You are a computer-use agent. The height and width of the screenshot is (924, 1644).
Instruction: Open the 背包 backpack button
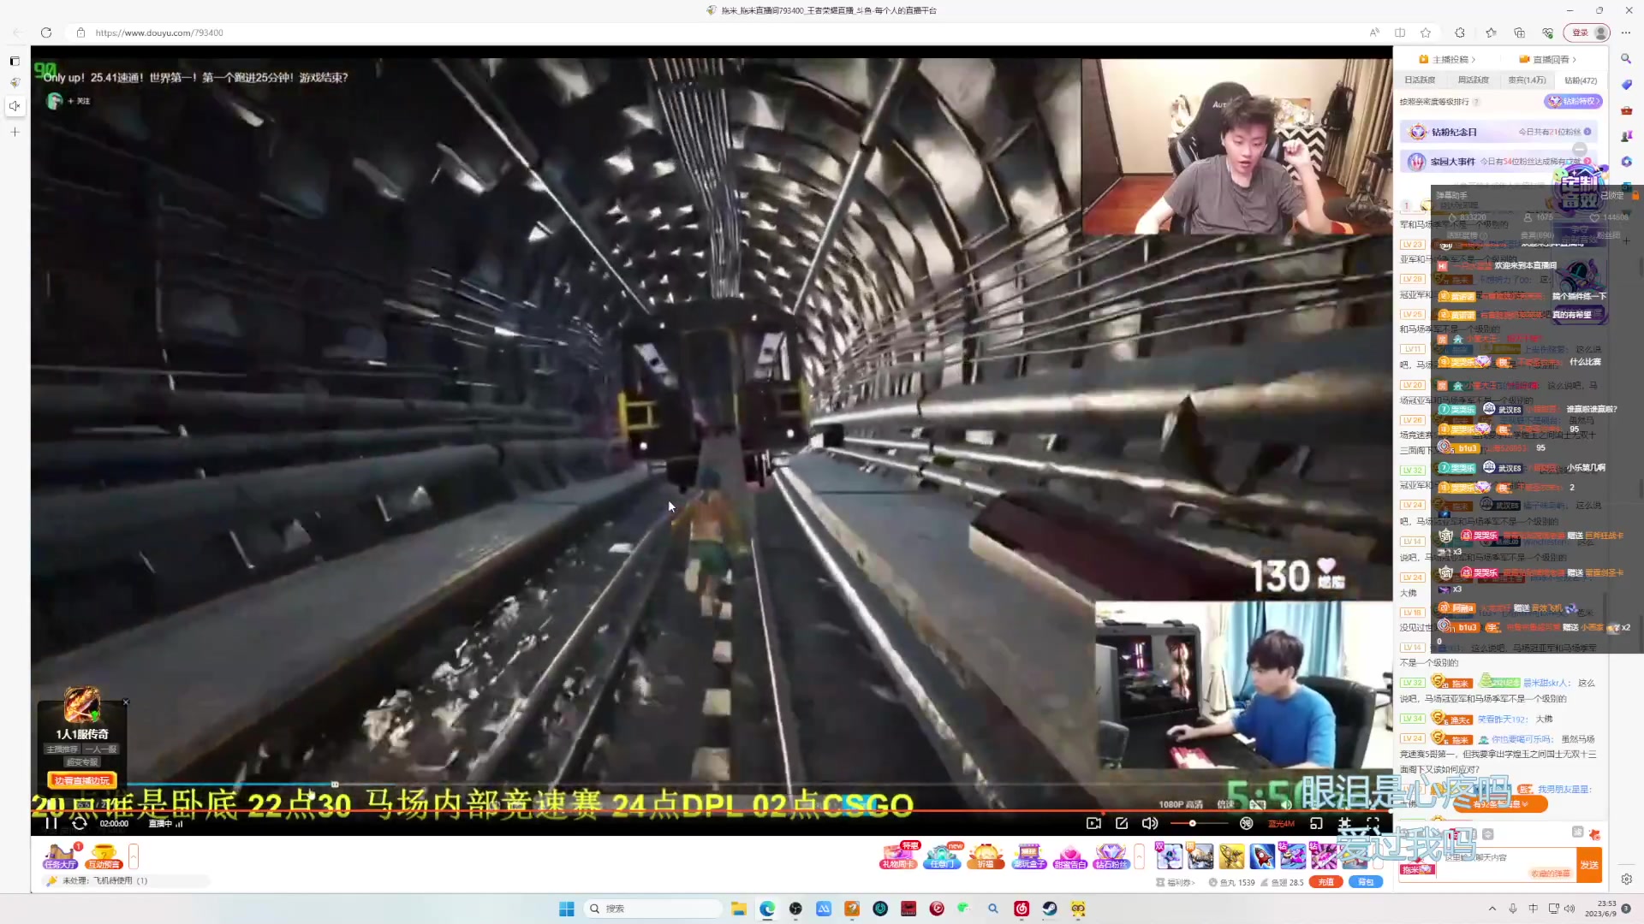tap(1366, 882)
